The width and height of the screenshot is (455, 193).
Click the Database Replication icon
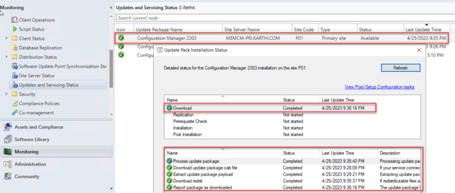(15, 48)
